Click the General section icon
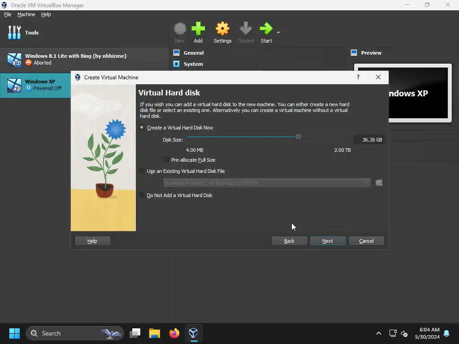 [176, 53]
